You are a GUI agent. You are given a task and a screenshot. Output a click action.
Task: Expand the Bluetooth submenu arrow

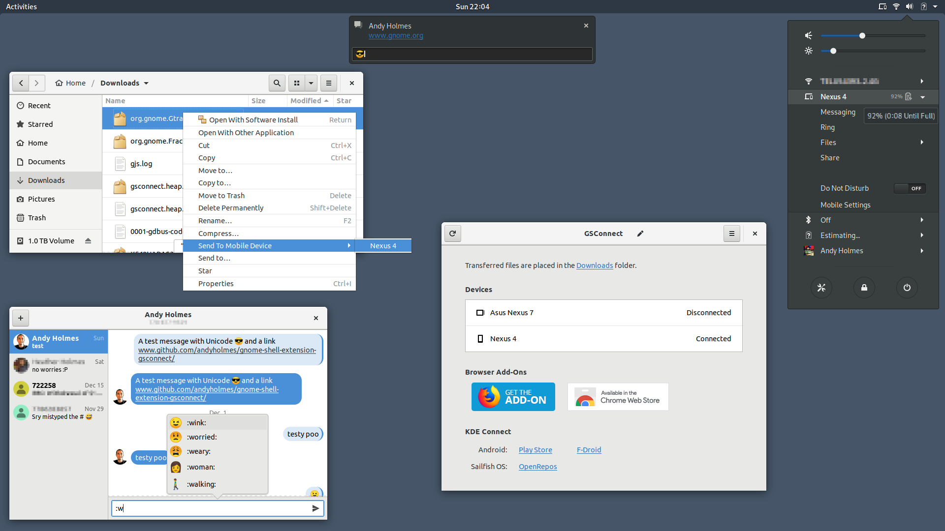922,220
